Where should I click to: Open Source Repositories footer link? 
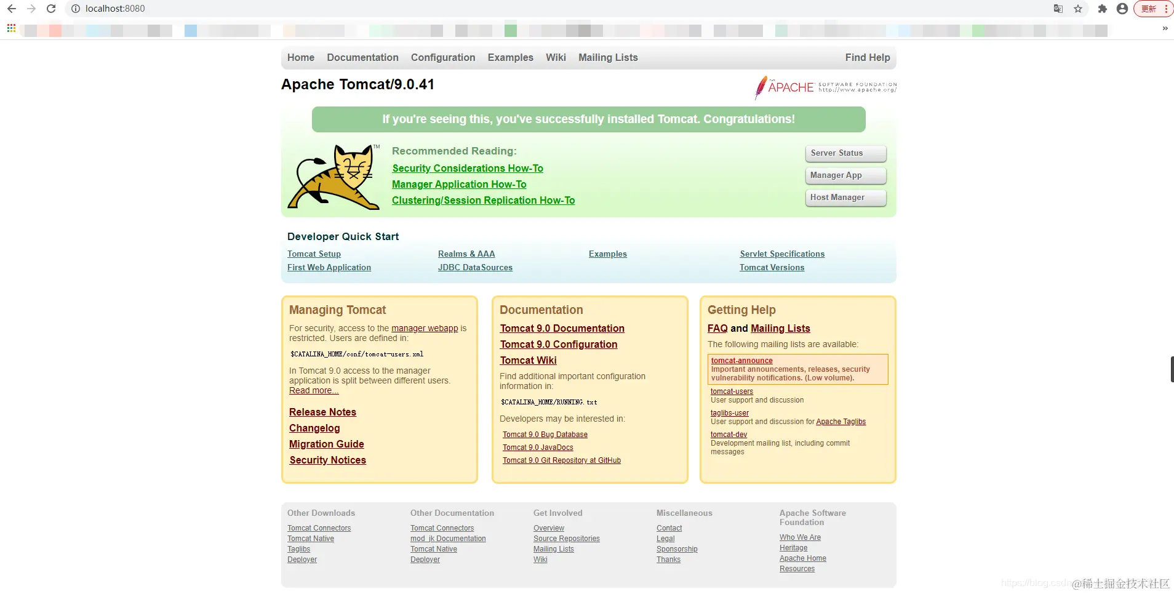tap(567, 539)
